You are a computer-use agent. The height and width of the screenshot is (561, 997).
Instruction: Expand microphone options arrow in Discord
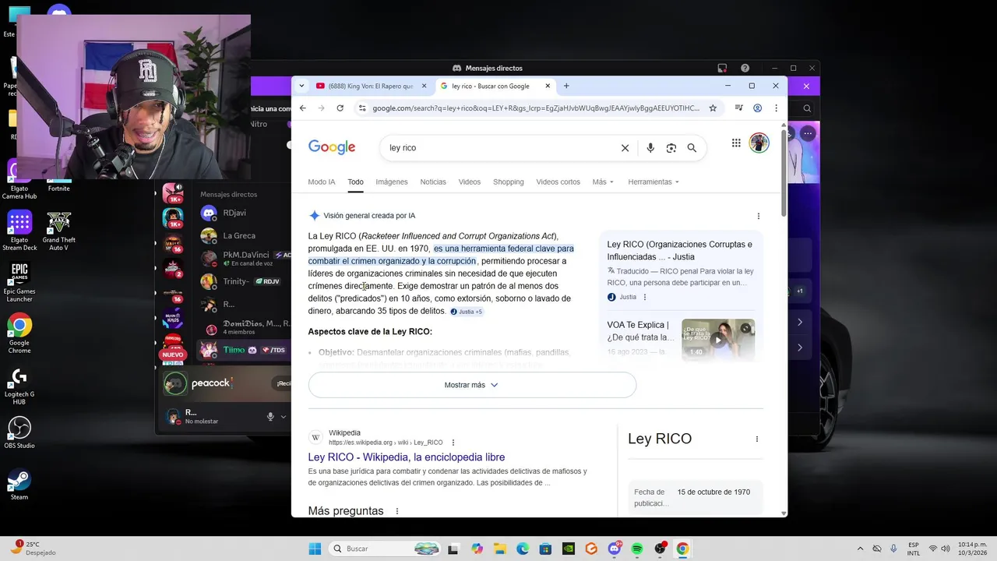(x=282, y=417)
